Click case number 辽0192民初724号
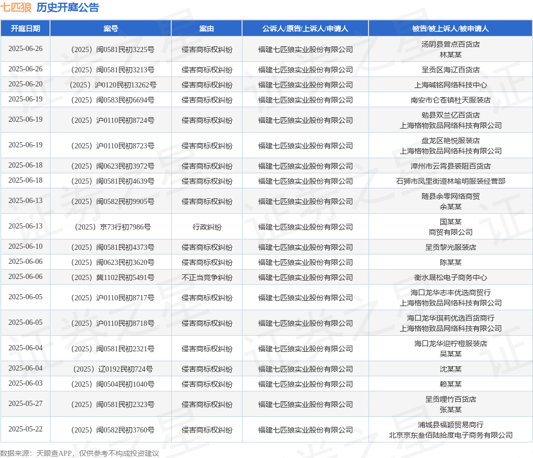This screenshot has width=533, height=458. [113, 369]
